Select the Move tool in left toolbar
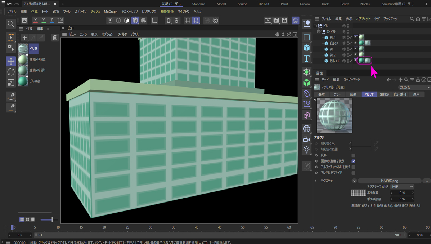431x244 pixels. (11, 61)
